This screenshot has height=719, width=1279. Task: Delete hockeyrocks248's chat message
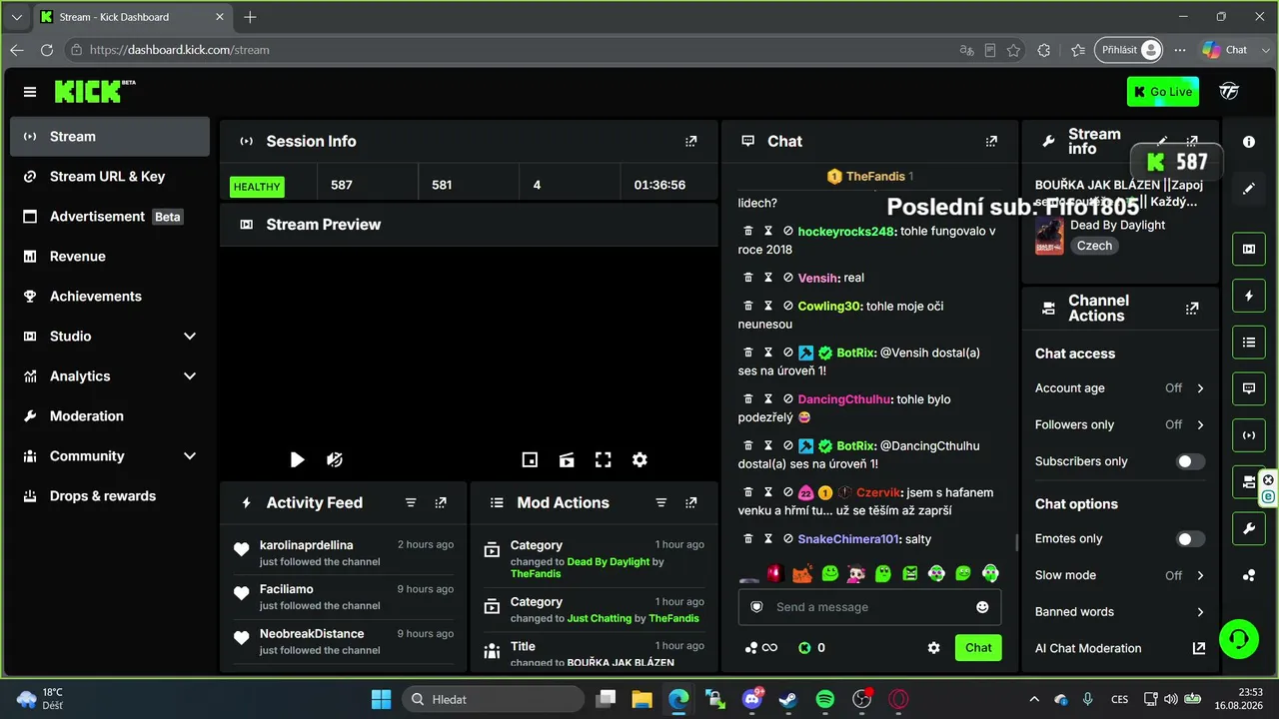(x=747, y=232)
